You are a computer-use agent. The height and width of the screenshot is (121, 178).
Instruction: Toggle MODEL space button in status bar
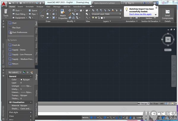pos(85,118)
